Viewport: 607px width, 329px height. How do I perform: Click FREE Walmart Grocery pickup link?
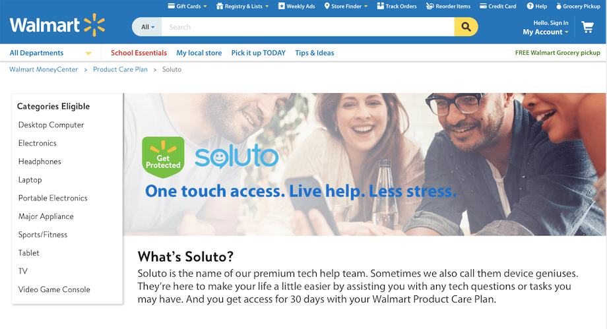pyautogui.click(x=558, y=53)
